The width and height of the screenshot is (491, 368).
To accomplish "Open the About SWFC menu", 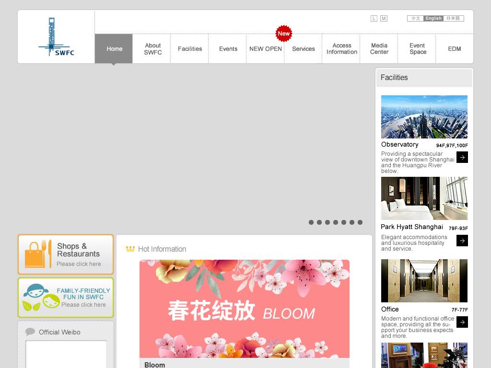I will click(152, 49).
